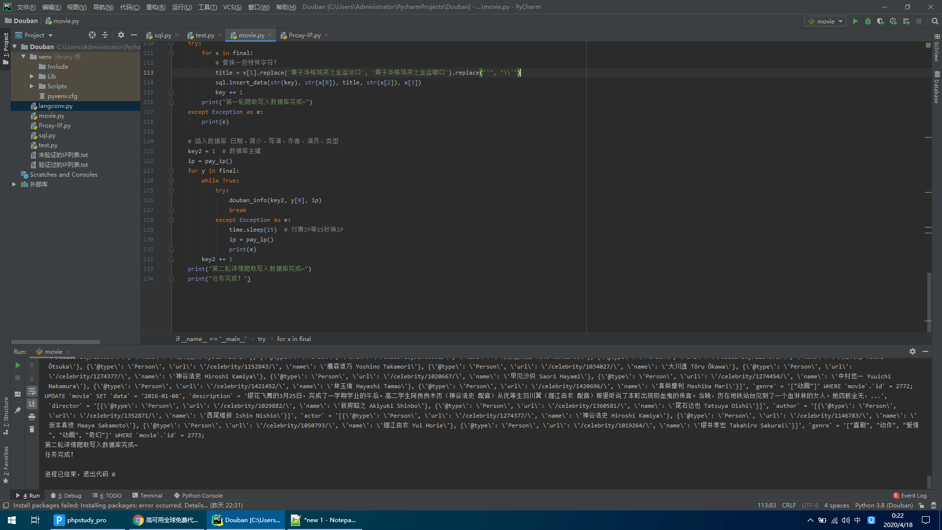Run the movie configuration with green play button
This screenshot has width=942, height=530.
(x=855, y=21)
